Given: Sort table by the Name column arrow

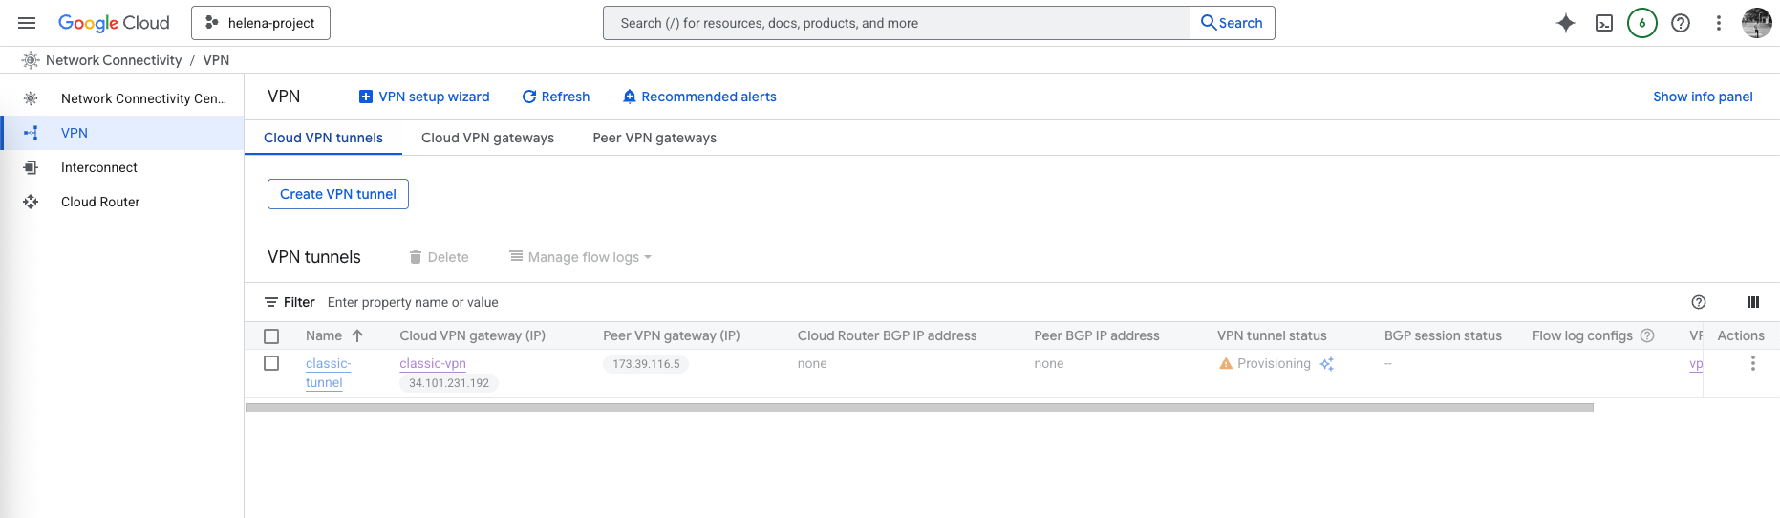Looking at the screenshot, I should pyautogui.click(x=357, y=336).
